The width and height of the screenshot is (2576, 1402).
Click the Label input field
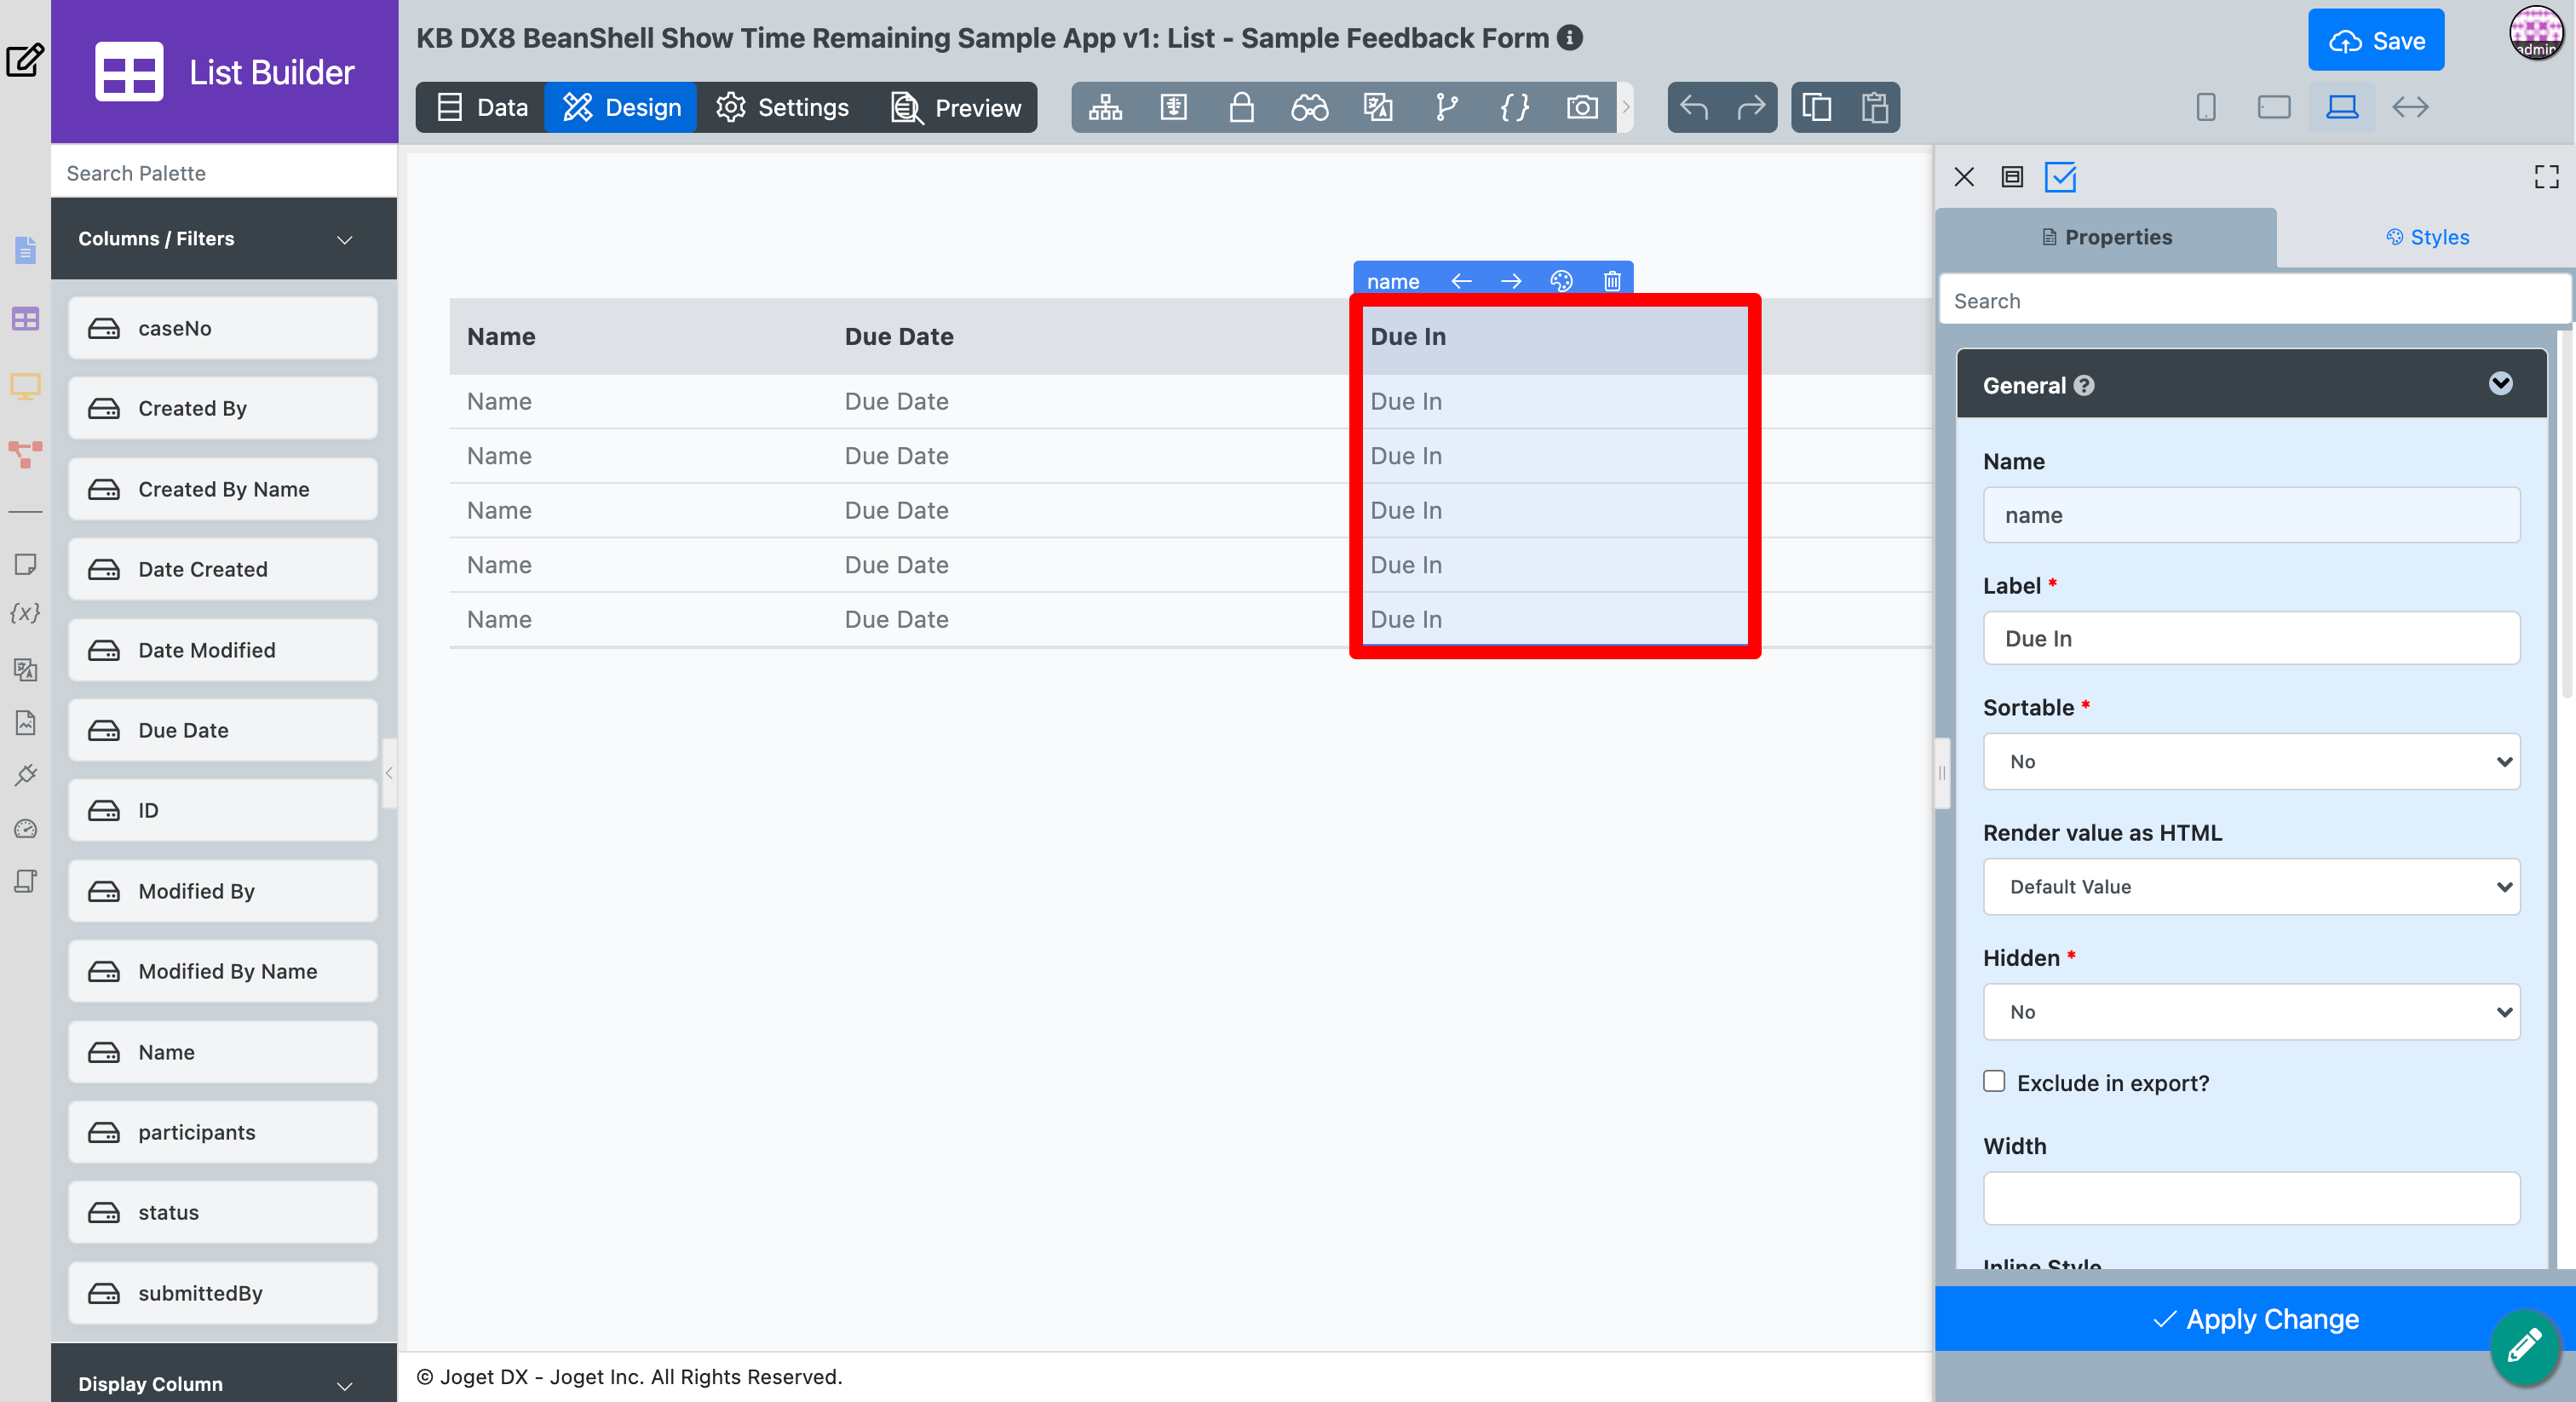(x=2251, y=638)
